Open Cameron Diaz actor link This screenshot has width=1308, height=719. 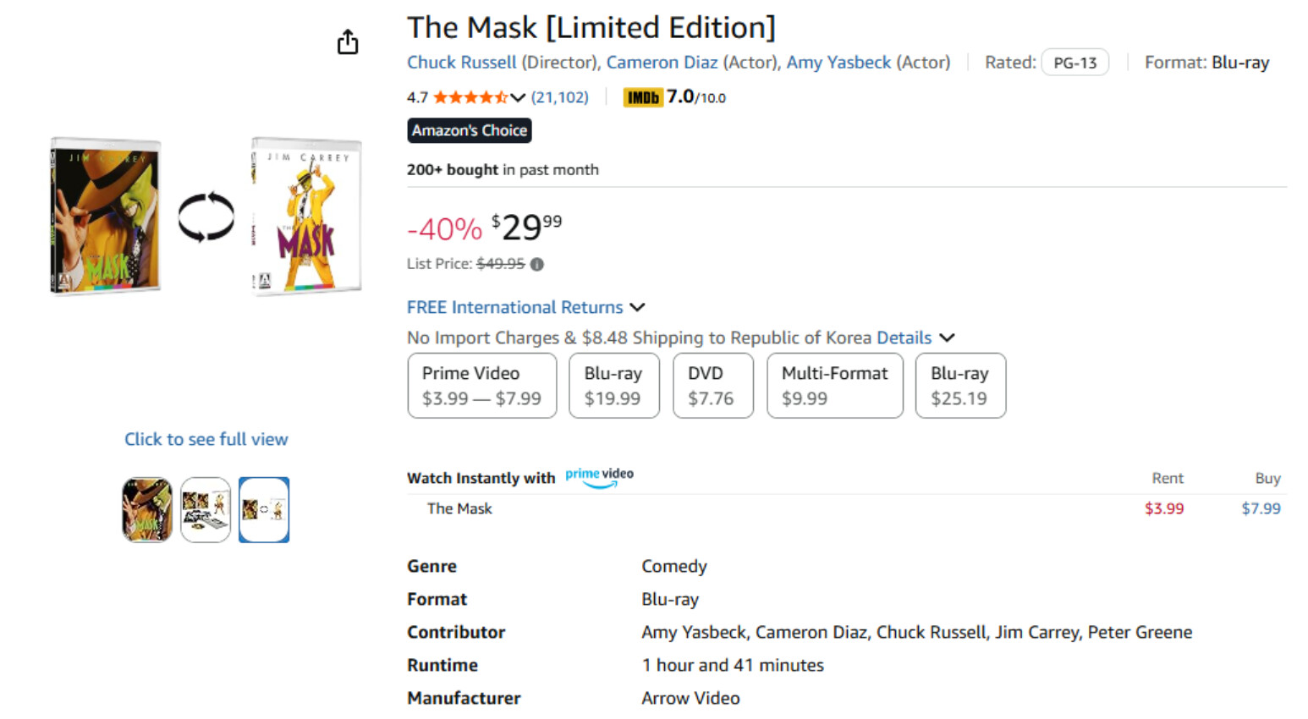(x=662, y=63)
